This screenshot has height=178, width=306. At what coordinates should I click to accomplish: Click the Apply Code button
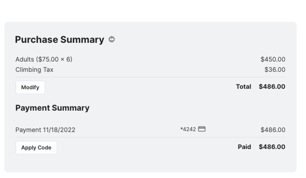[x=36, y=148]
